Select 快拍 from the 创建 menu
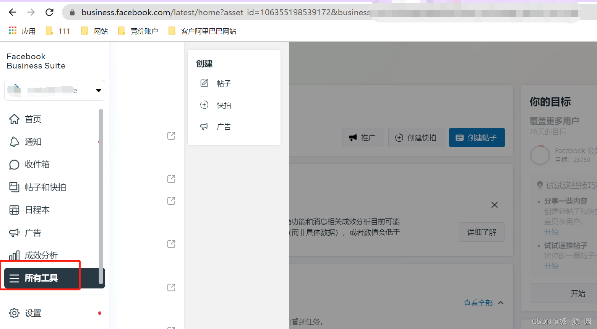The image size is (597, 329). pyautogui.click(x=224, y=105)
